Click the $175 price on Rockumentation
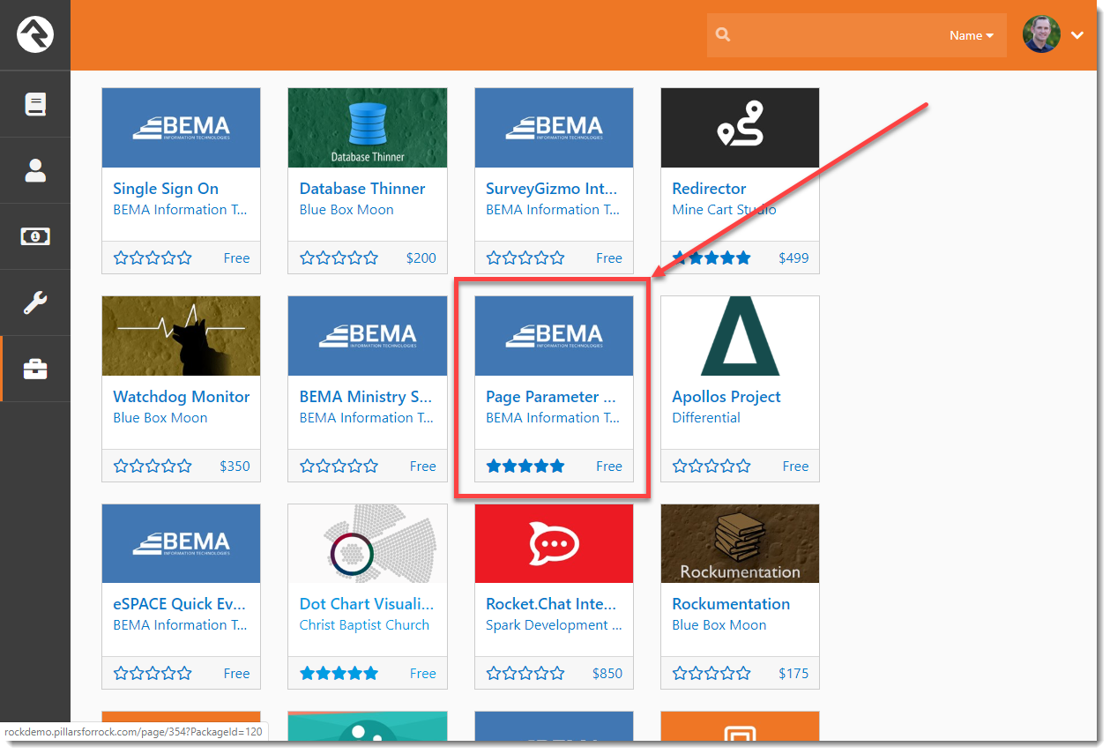This screenshot has height=754, width=1110. [793, 674]
